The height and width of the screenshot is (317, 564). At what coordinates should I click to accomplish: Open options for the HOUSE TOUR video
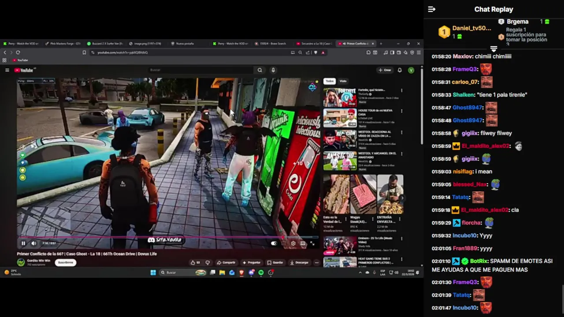(x=401, y=111)
